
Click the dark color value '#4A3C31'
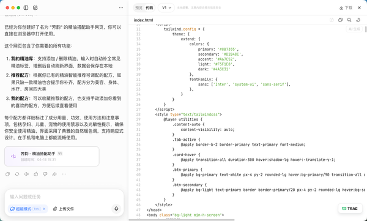tap(221, 69)
